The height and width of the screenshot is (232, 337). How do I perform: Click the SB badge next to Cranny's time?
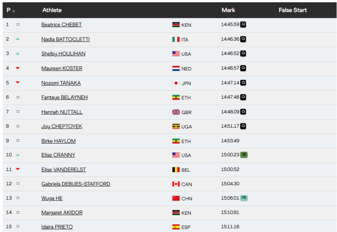point(243,155)
